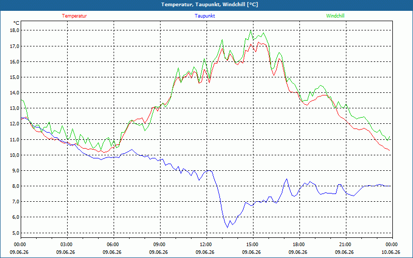Screen dimensions: 413x258
Task: Click the '10,0' y-axis value
Action: tap(15, 155)
